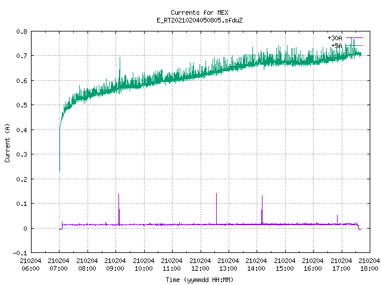Select the file name E_RT20210204050805.sfduZ
The width and height of the screenshot is (381, 285).
(x=199, y=20)
